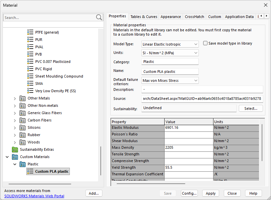Viewport: 271px width, 200px height.
Task: Select the PVB material icon
Action: [30, 54]
